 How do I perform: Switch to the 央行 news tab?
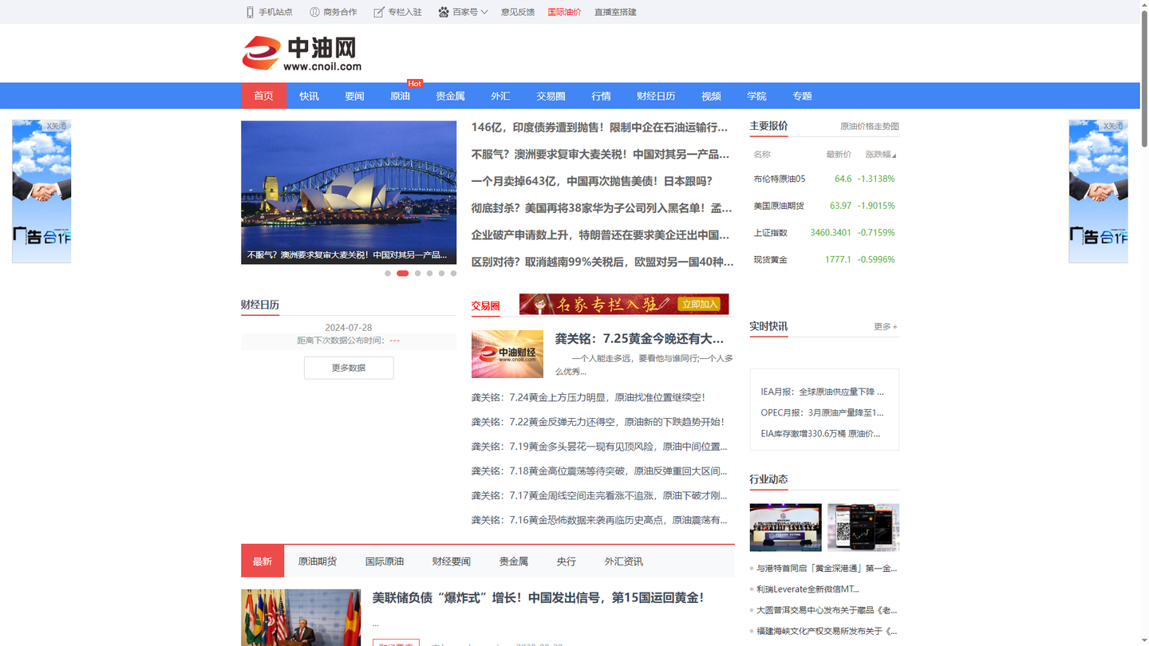[567, 561]
